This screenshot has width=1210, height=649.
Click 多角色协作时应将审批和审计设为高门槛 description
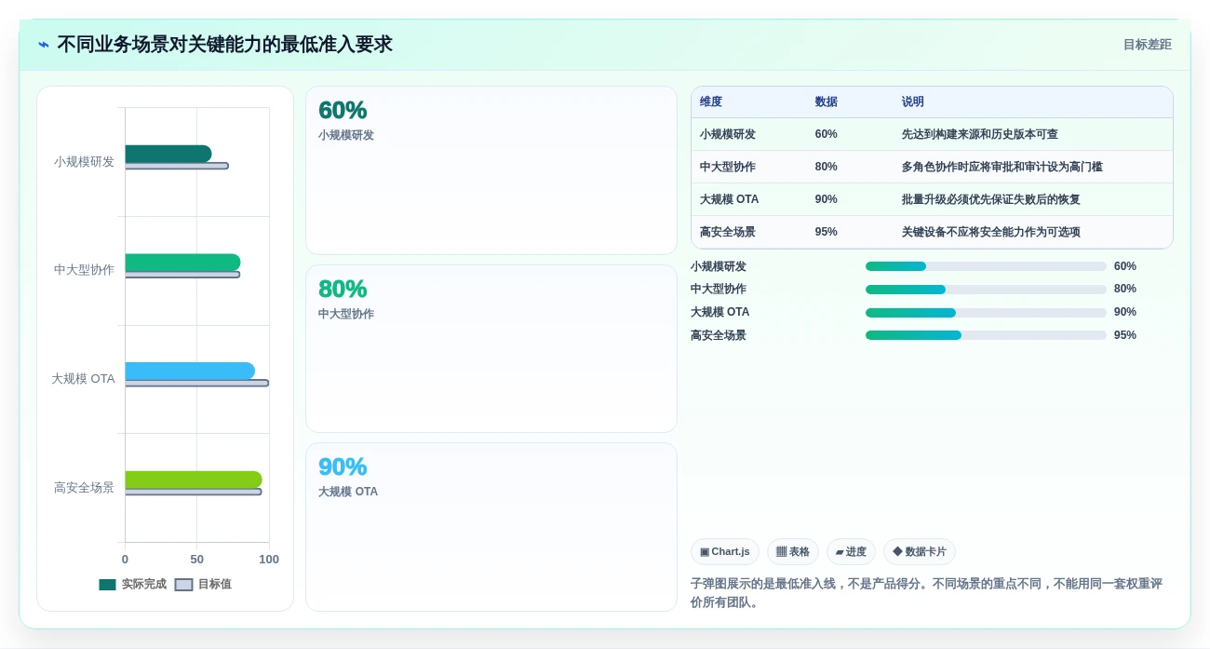(1002, 167)
